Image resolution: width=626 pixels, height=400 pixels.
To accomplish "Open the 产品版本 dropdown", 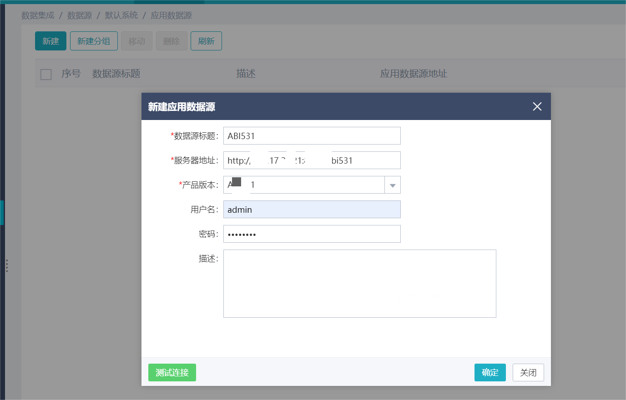I will tap(312, 185).
